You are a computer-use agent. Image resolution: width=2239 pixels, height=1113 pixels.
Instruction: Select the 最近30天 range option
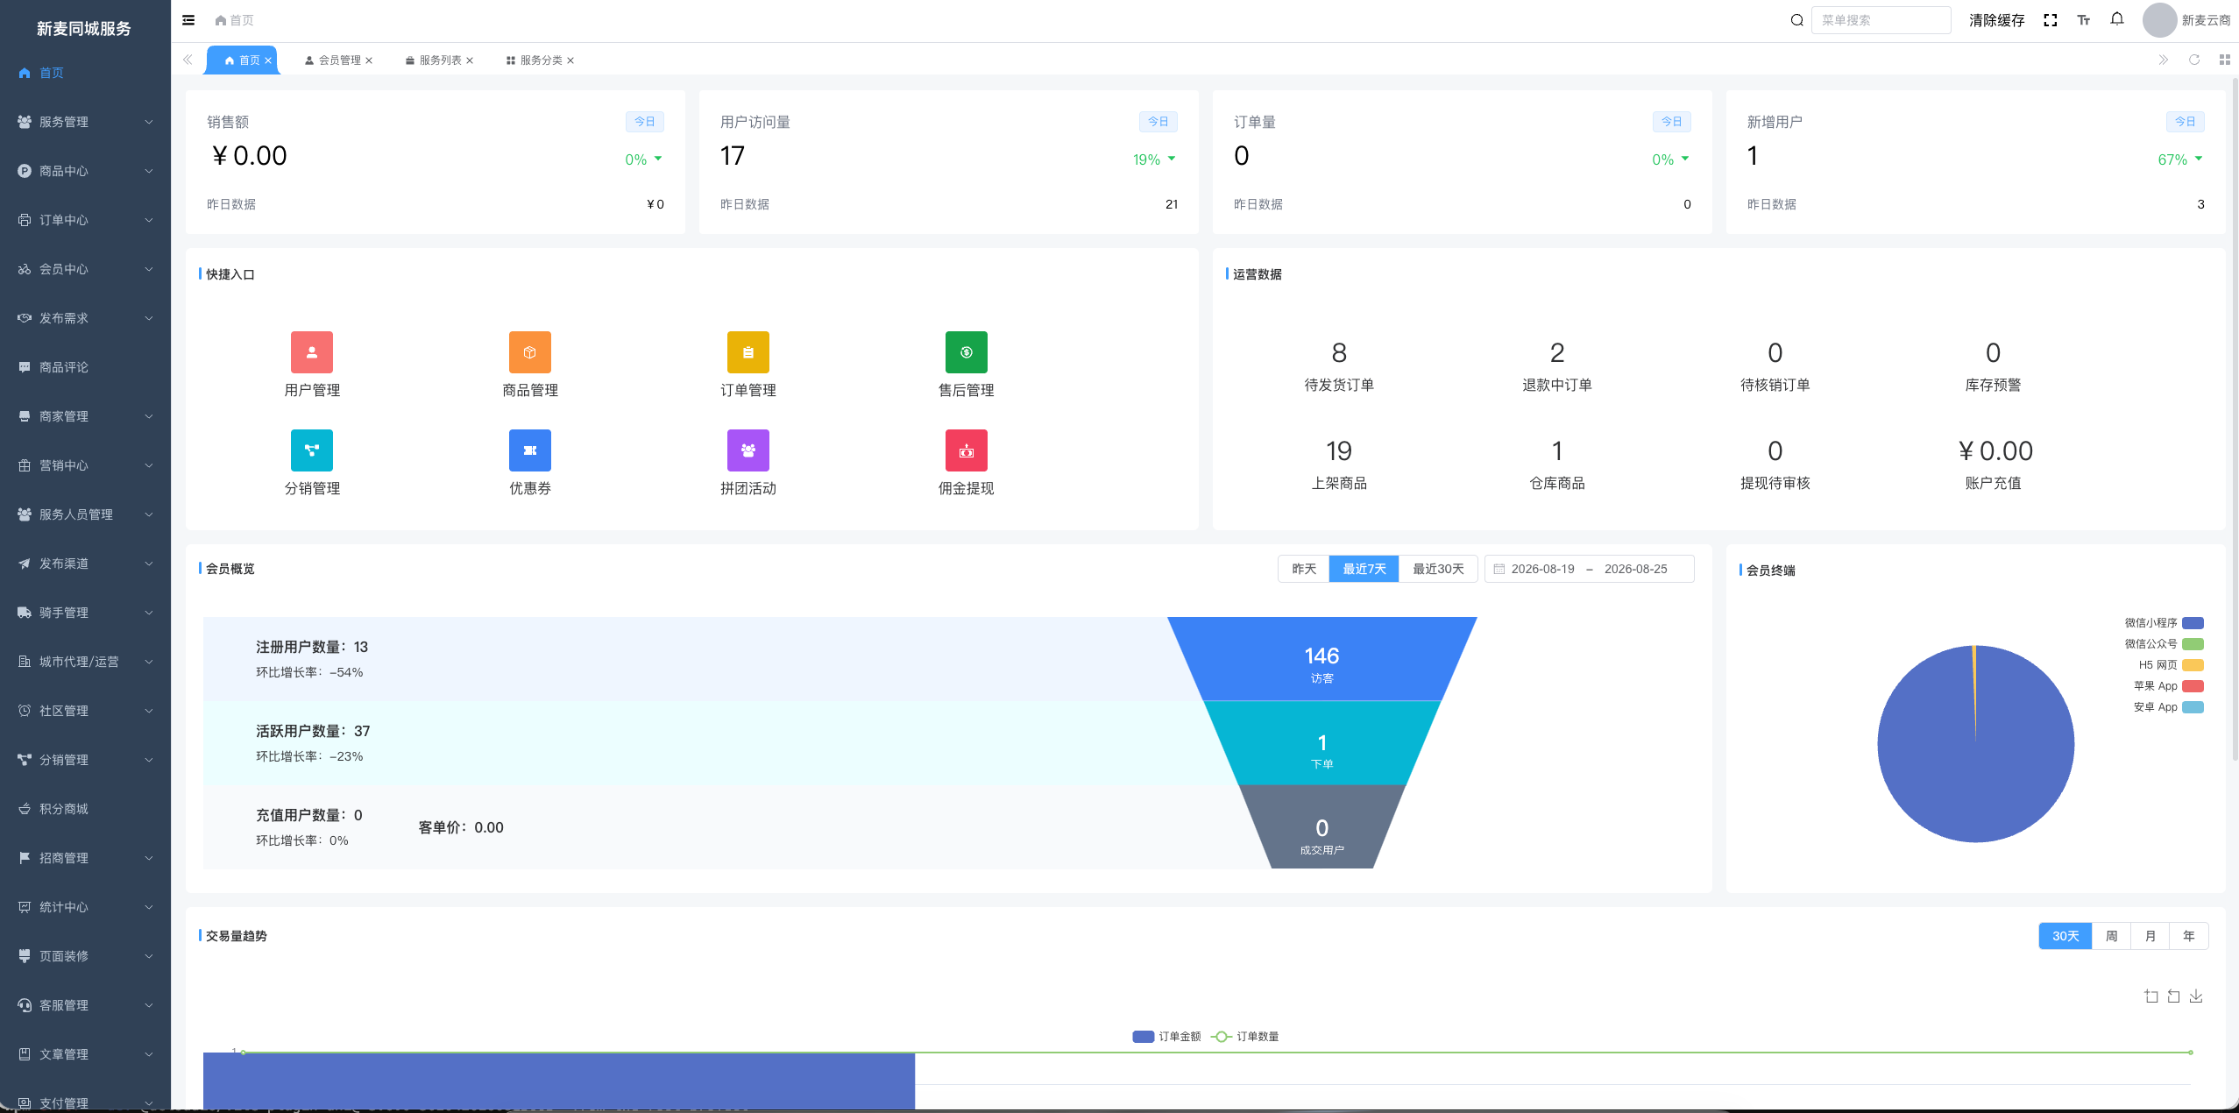click(1438, 569)
